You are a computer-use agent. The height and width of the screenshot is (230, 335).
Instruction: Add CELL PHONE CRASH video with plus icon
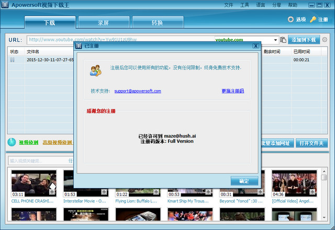point(52,192)
